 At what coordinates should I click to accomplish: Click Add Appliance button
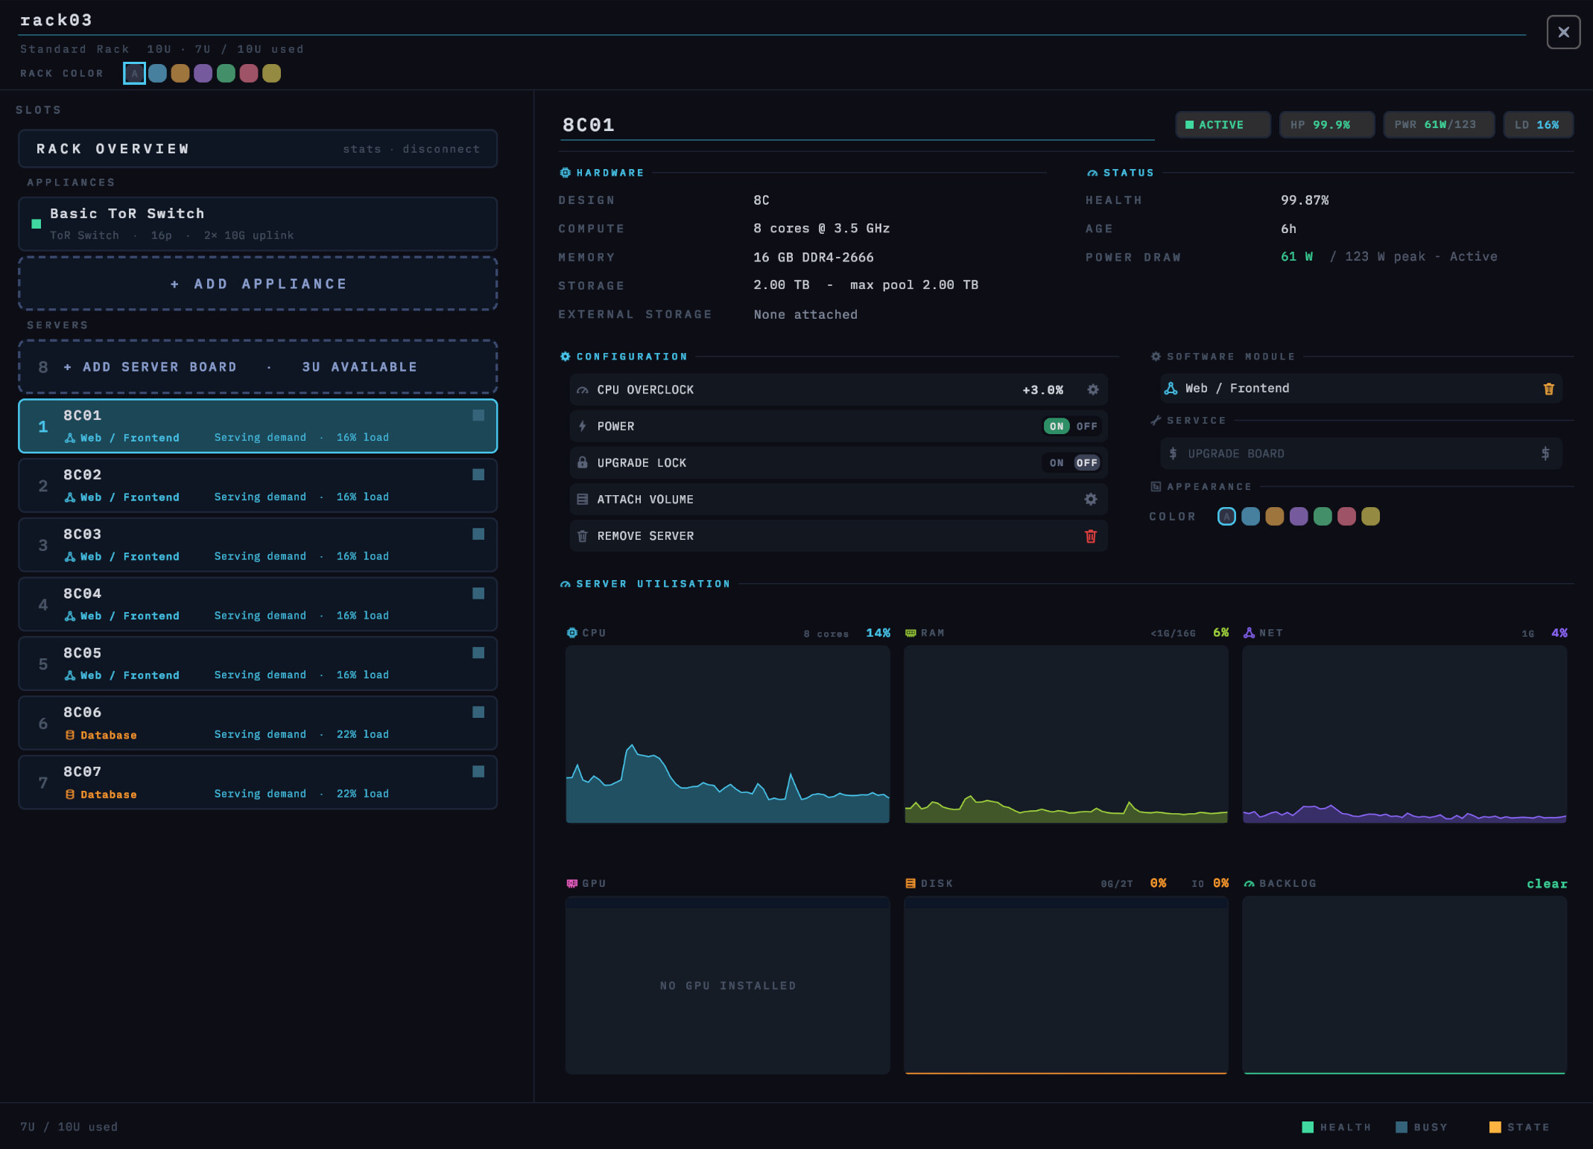[258, 284]
